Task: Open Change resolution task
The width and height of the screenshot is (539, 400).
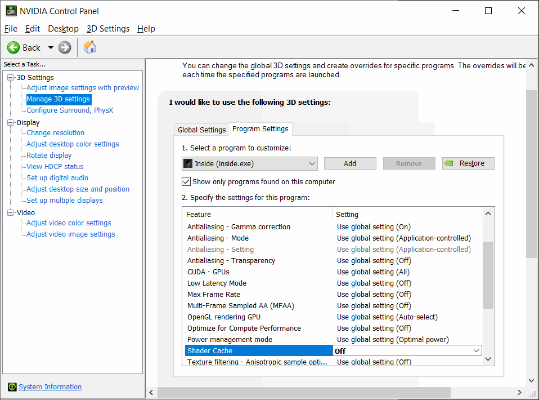Action: 55,133
